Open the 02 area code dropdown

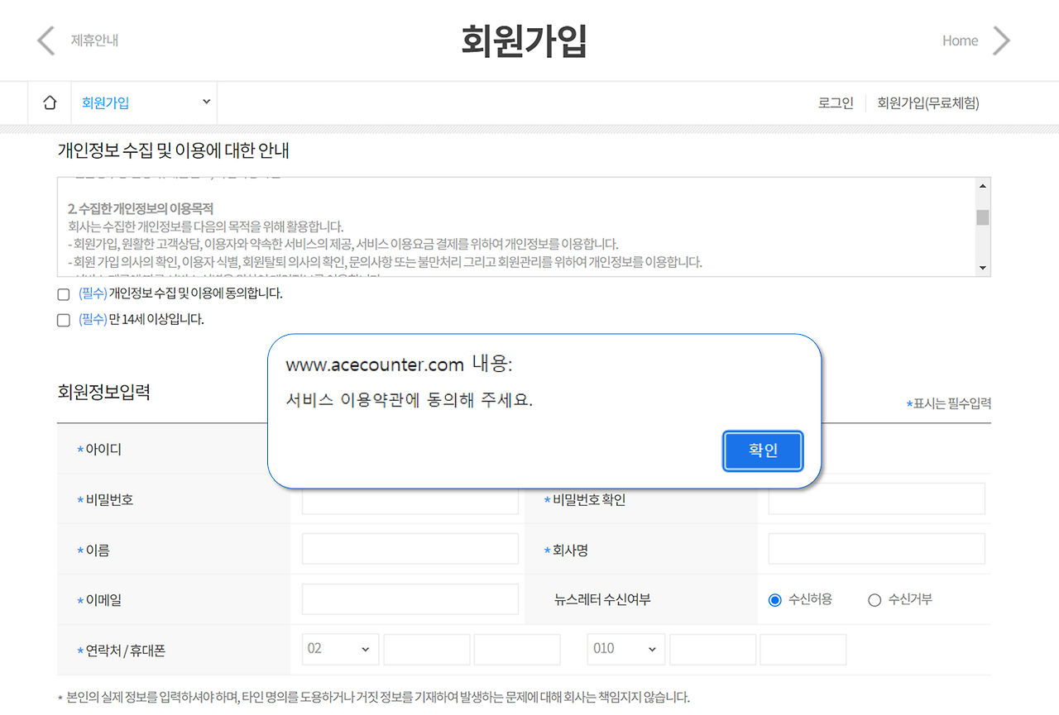point(340,649)
